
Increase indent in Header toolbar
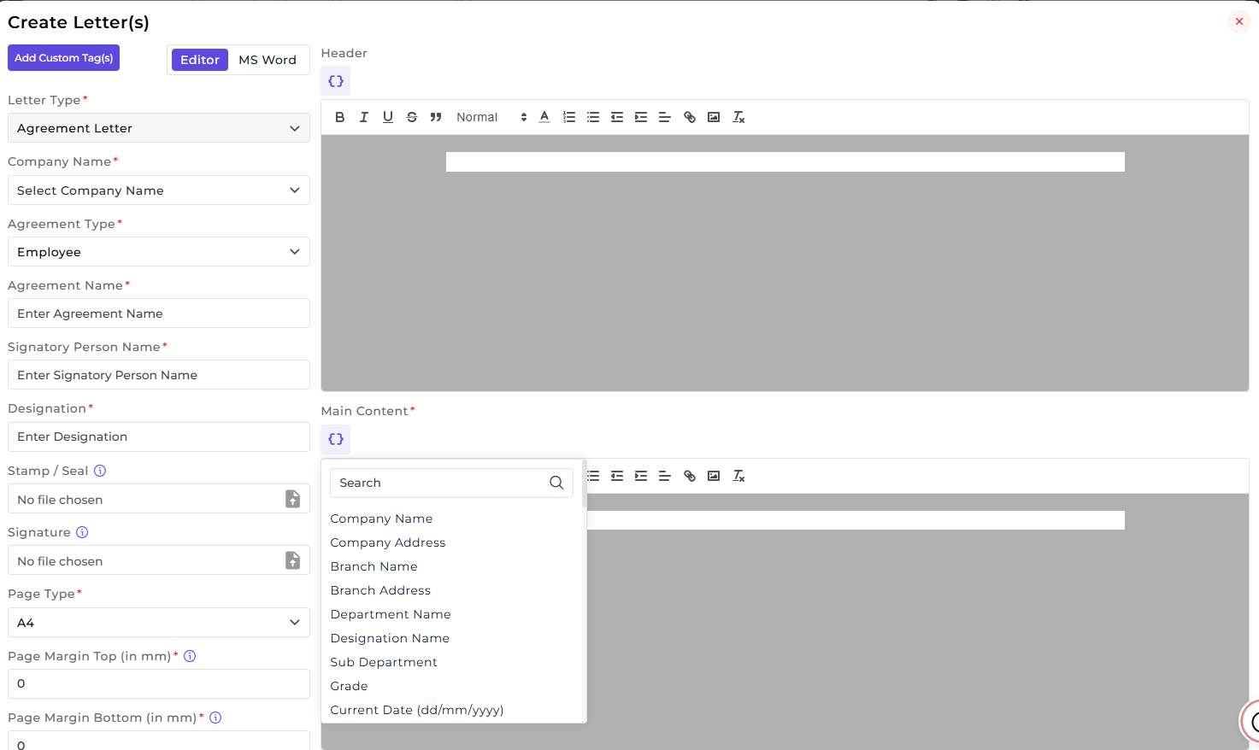tap(641, 117)
